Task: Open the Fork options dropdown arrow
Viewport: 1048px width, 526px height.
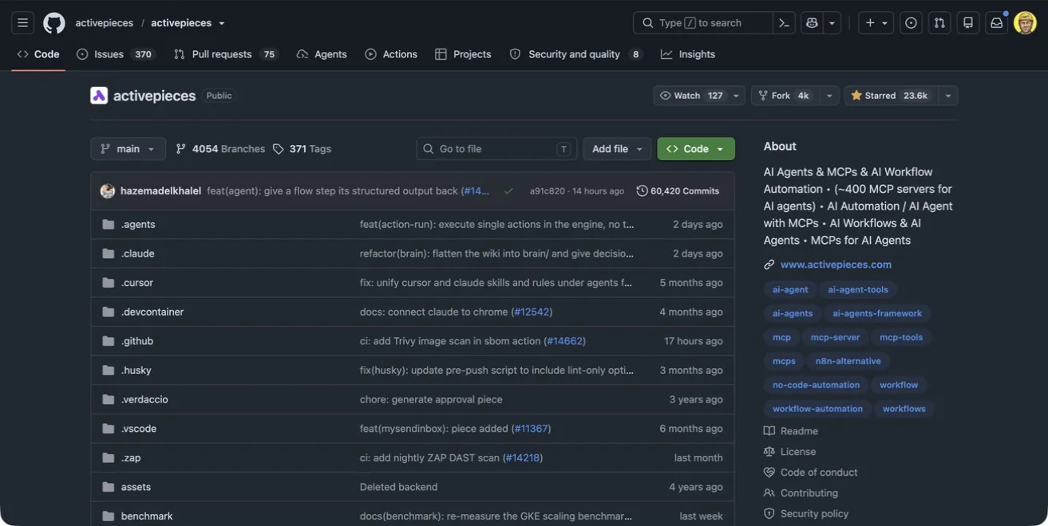Action: 829,96
